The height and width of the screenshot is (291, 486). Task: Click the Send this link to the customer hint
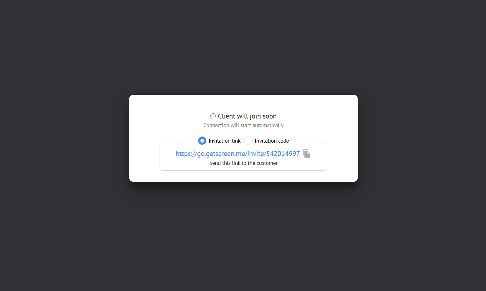tap(243, 163)
